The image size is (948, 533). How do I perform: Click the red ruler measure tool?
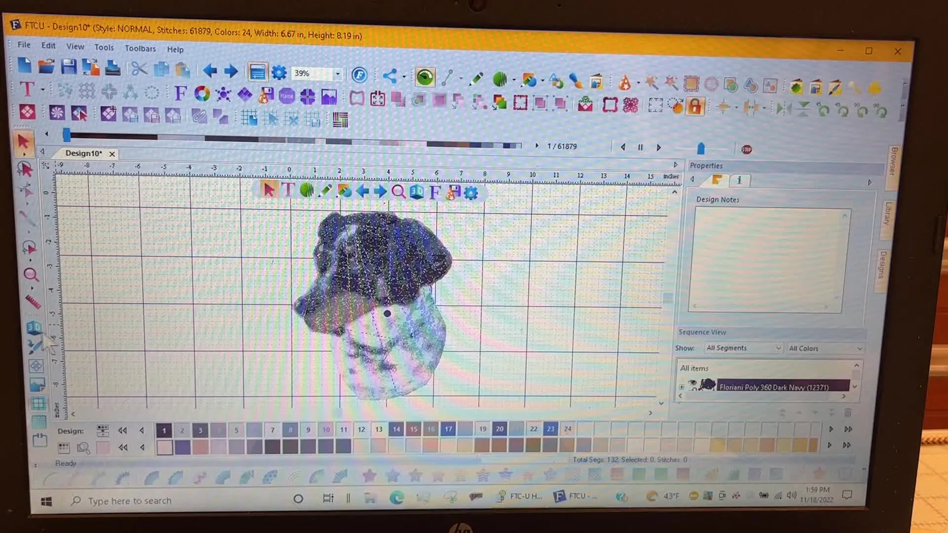click(32, 302)
